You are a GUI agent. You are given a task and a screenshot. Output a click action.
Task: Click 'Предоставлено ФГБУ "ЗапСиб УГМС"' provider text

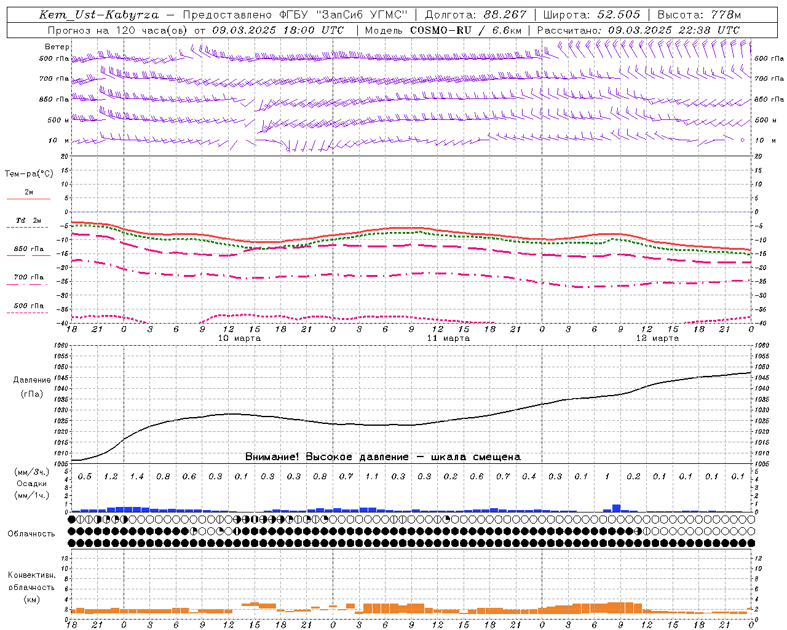coord(296,15)
